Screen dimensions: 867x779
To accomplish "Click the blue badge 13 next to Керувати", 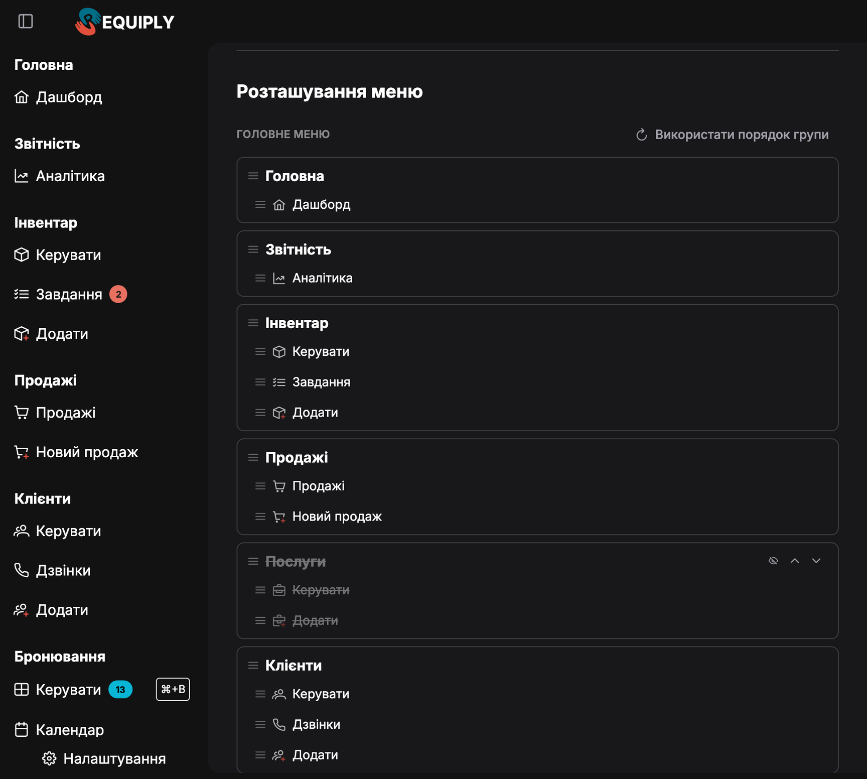I will click(120, 690).
